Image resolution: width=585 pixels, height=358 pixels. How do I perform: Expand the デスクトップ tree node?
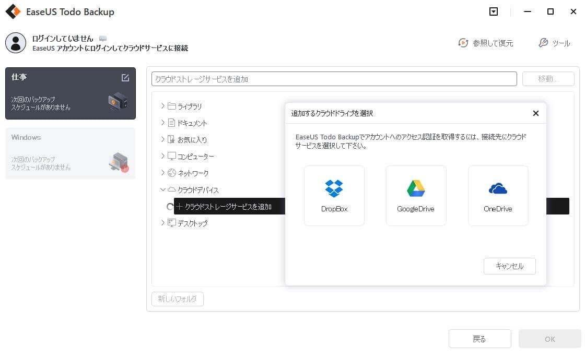[x=163, y=223]
